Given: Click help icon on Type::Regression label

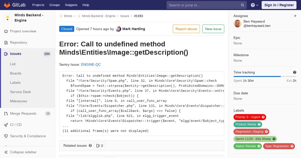Looking at the screenshot, I should coord(292,146).
